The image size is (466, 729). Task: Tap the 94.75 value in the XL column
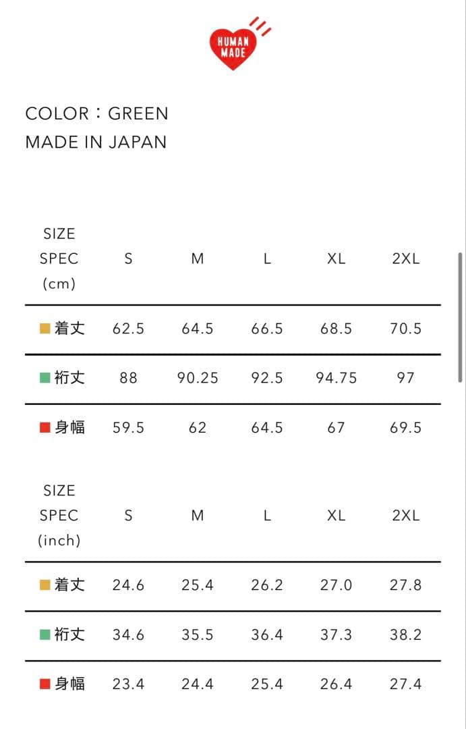336,378
